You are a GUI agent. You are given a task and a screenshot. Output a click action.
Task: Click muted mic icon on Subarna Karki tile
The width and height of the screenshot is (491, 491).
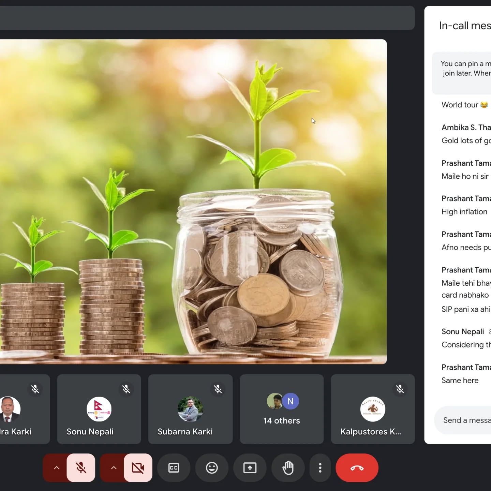point(218,389)
